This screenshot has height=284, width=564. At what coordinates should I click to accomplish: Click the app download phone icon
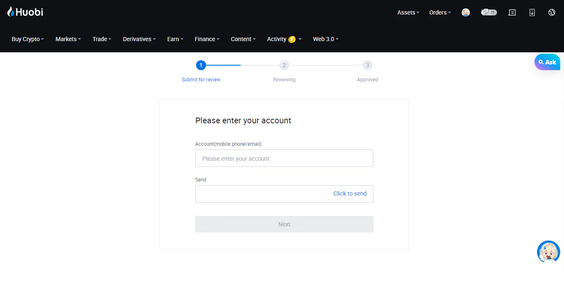tap(532, 12)
